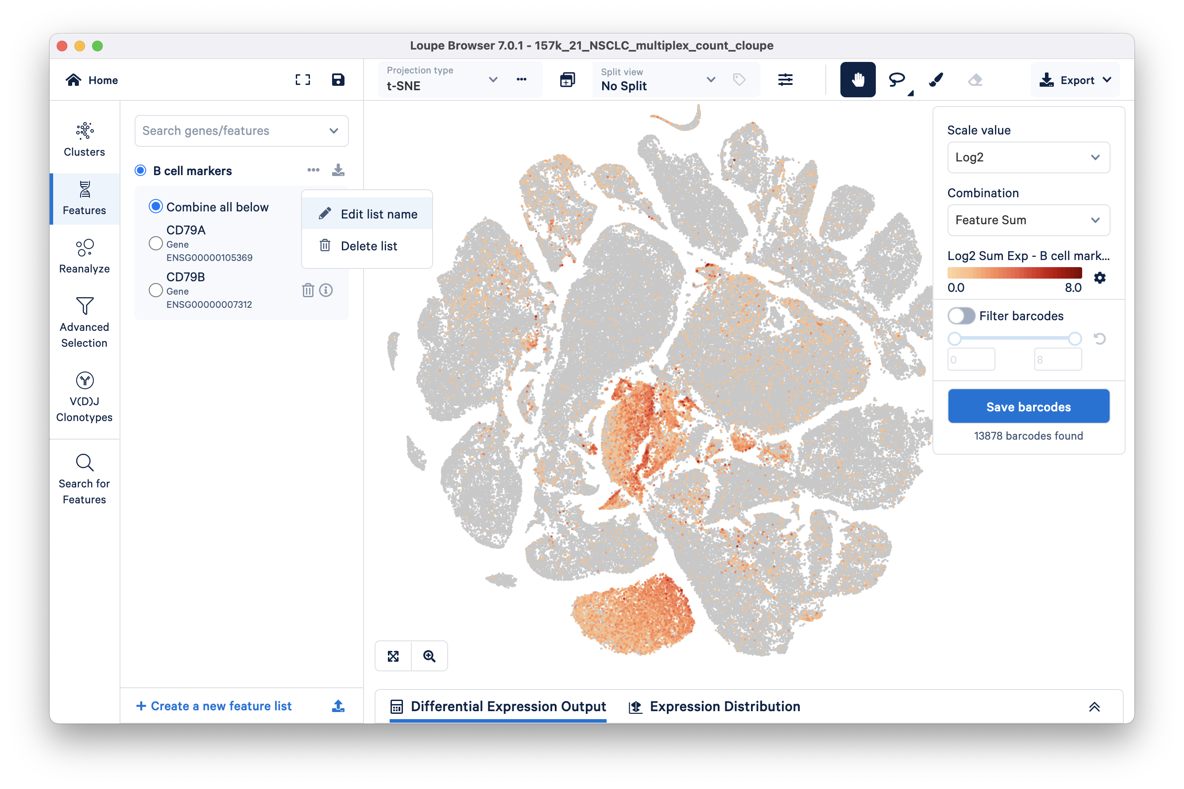Open the Reanalyze panel in the sidebar

(84, 256)
